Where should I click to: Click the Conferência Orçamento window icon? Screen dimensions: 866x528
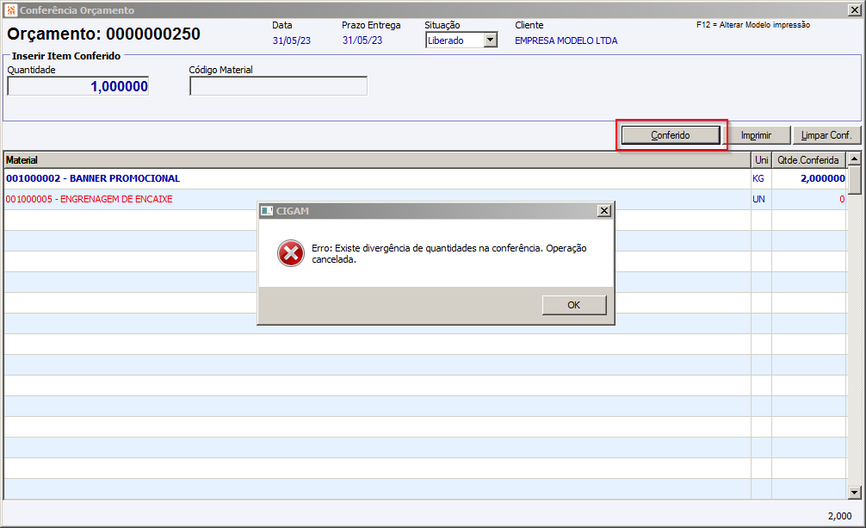[11, 10]
